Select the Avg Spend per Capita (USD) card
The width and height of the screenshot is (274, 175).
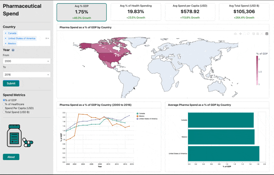click(190, 12)
